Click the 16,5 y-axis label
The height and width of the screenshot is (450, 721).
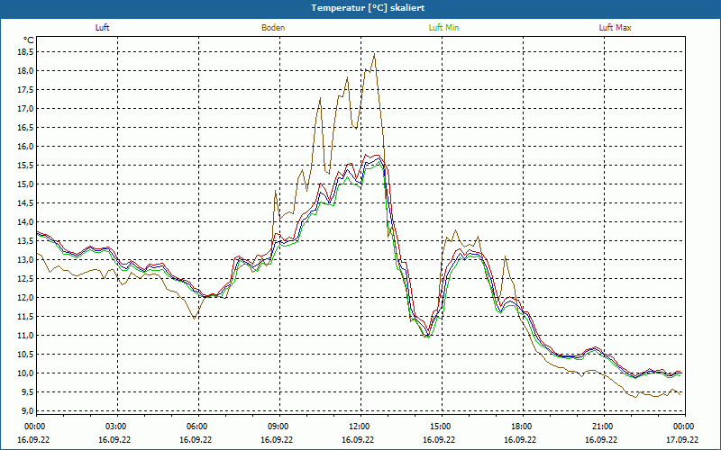(x=25, y=127)
